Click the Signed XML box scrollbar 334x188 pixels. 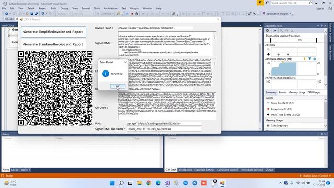point(214,44)
